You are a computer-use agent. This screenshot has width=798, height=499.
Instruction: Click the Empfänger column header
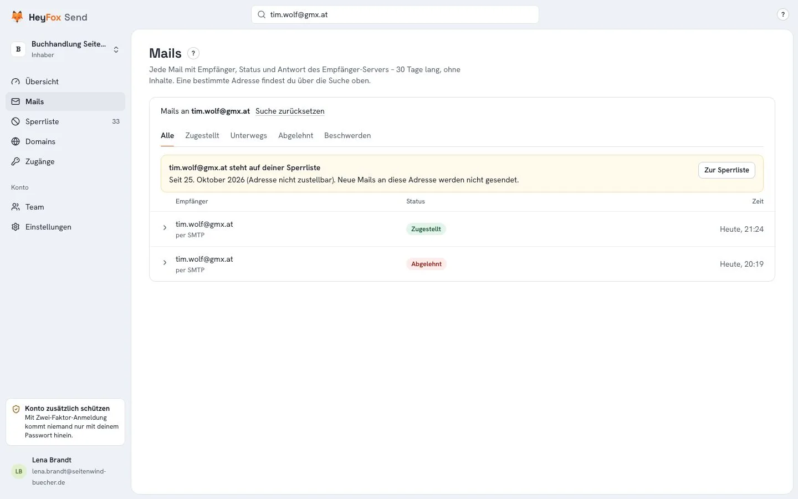click(192, 201)
